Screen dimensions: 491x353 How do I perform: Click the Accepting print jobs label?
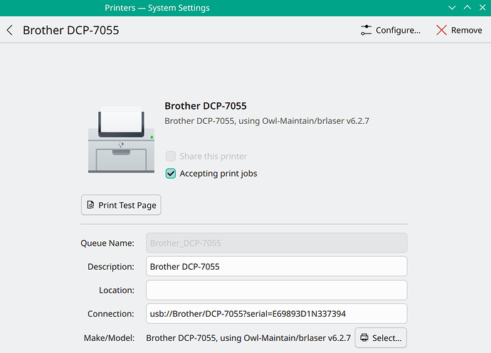coord(218,173)
